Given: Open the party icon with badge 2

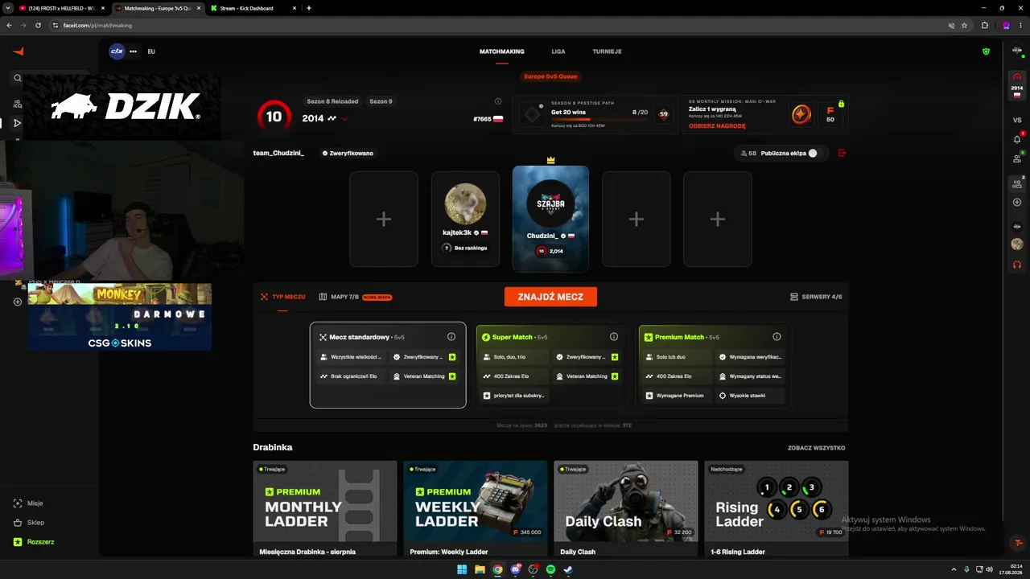Looking at the screenshot, I should pyautogui.click(x=1017, y=183).
